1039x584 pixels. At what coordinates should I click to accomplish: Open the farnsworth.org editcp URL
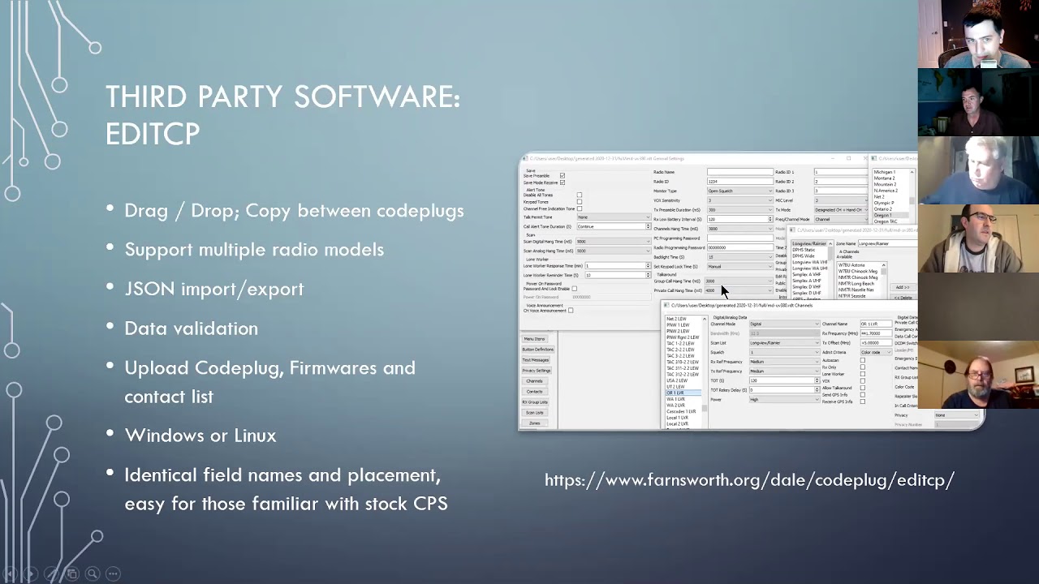coord(749,480)
